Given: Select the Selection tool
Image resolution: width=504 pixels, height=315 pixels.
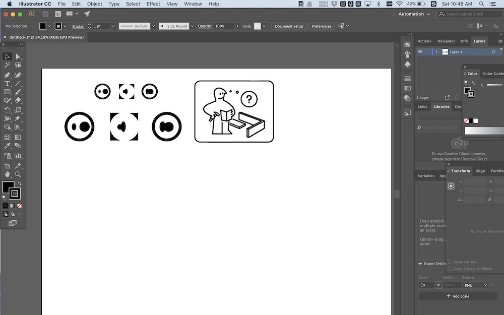Looking at the screenshot, I should [7, 56].
